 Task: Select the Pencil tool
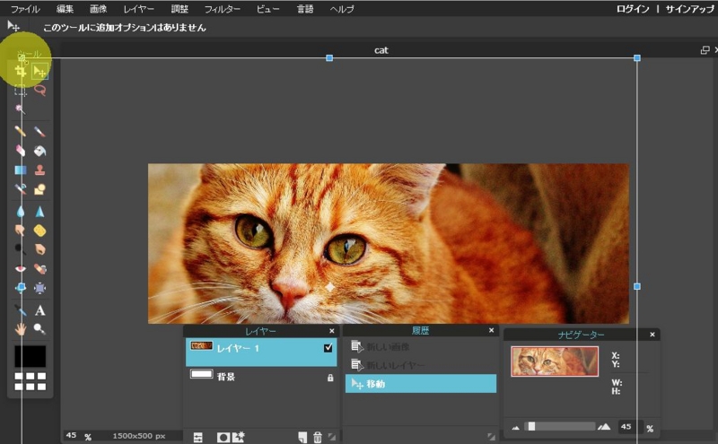tap(20, 132)
